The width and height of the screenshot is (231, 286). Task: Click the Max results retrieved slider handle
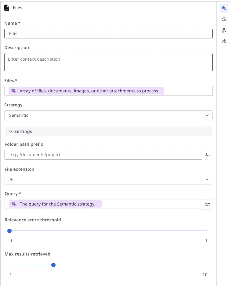[53, 265]
